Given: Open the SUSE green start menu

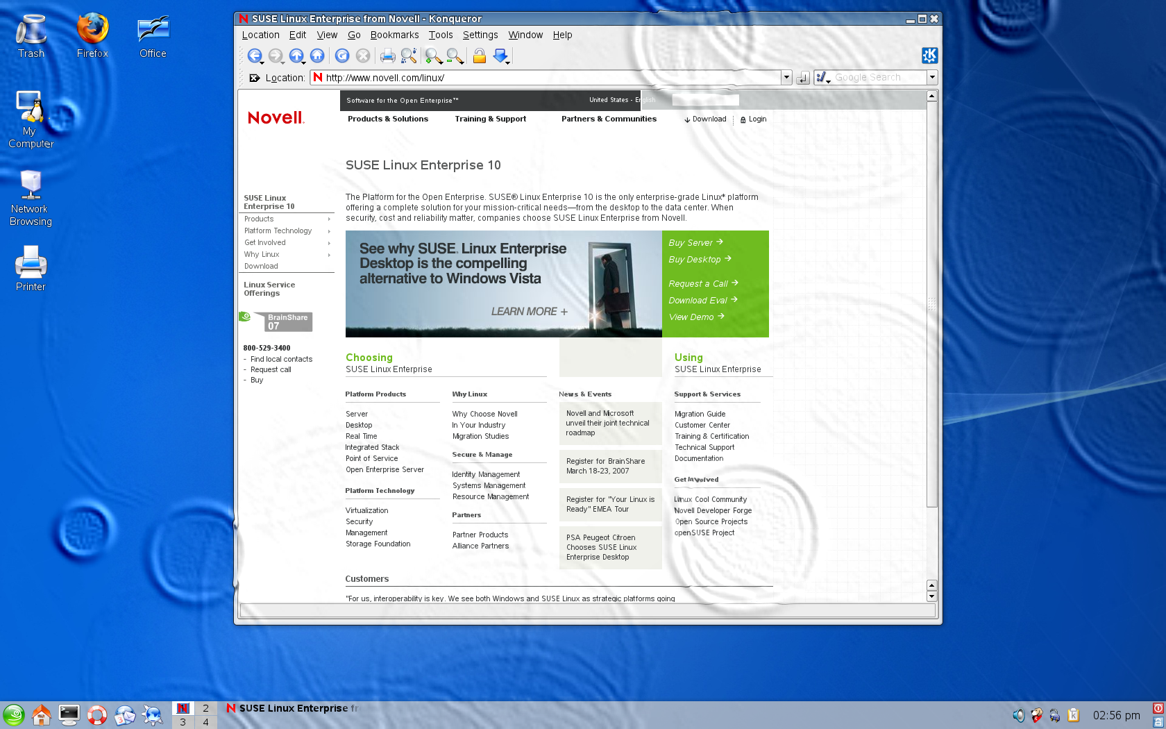Looking at the screenshot, I should click(14, 714).
